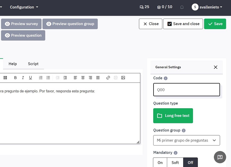Set Mandatory to Soft
The height and width of the screenshot is (167, 231).
(x=175, y=163)
